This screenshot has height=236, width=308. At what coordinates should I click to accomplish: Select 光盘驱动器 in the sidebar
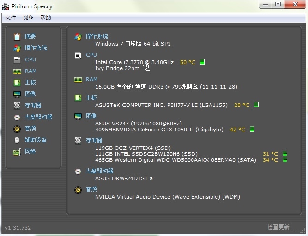(x=38, y=117)
